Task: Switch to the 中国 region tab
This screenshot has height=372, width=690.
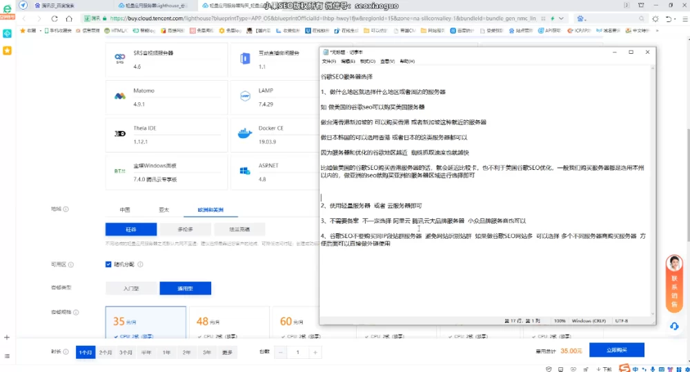Action: click(125, 210)
